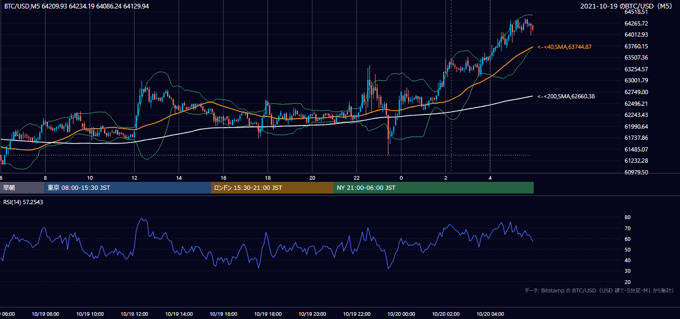Screen dimensions: 680x319
Task: Select the NY 21:00-06:00 JST session bar
Action: click(x=434, y=188)
